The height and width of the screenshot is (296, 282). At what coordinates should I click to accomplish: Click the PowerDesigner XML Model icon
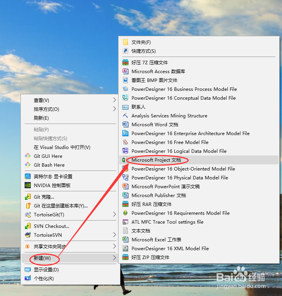pyautogui.click(x=125, y=249)
